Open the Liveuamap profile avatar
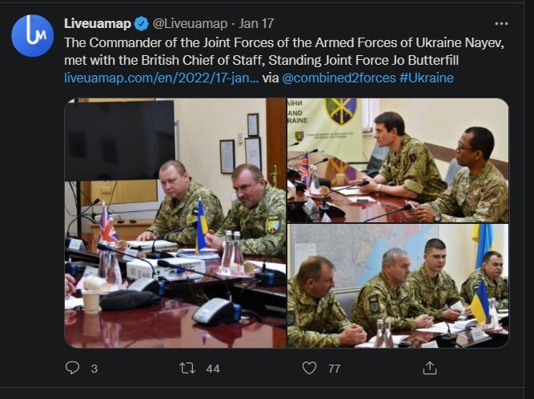This screenshot has width=534, height=399. [x=32, y=36]
